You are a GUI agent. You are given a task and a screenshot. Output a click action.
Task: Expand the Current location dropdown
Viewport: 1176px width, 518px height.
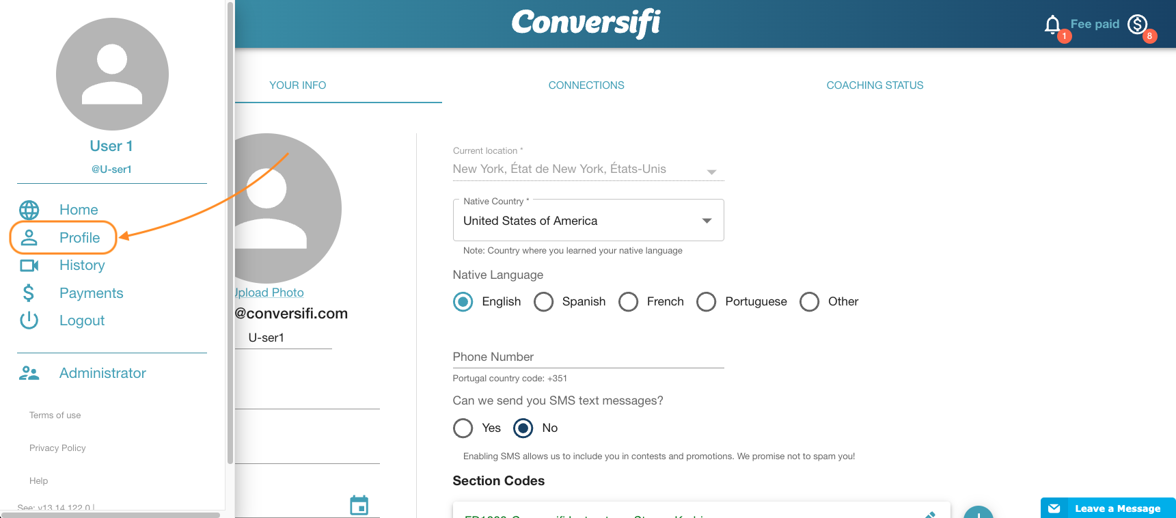(711, 172)
